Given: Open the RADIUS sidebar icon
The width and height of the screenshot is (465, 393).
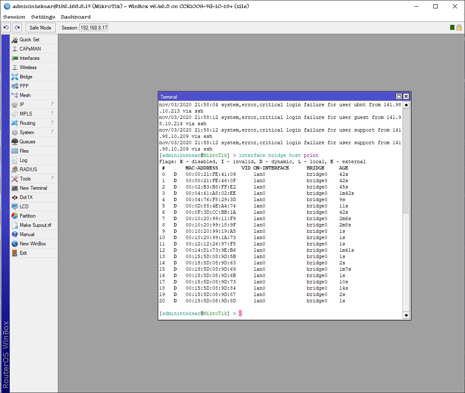Looking at the screenshot, I should [x=14, y=170].
